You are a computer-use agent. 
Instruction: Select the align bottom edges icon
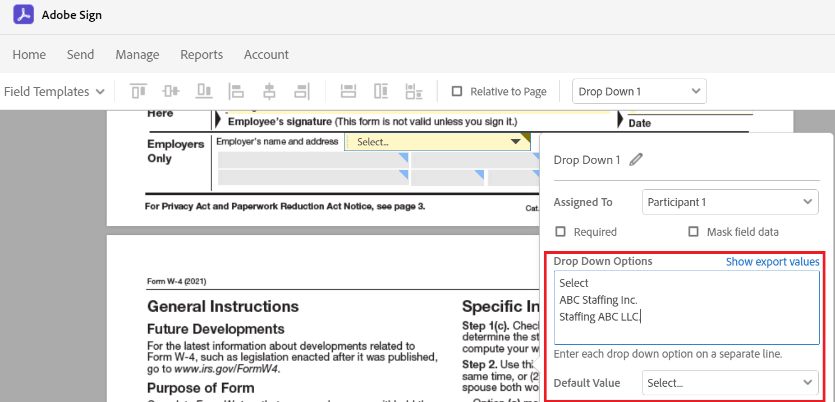(204, 91)
